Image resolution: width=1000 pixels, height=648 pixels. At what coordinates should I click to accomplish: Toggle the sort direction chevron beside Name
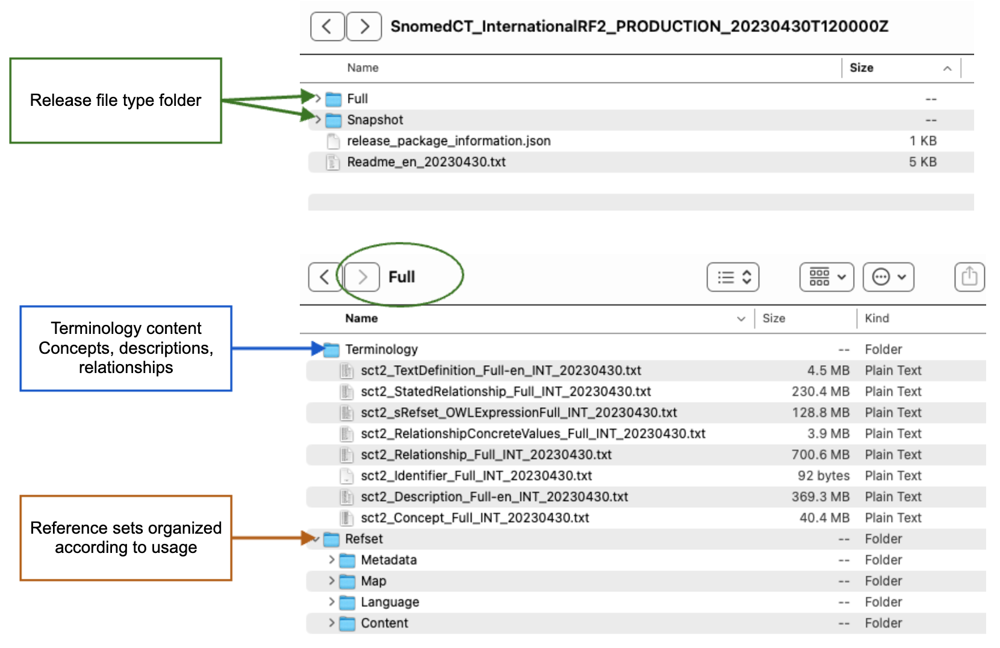pos(741,319)
